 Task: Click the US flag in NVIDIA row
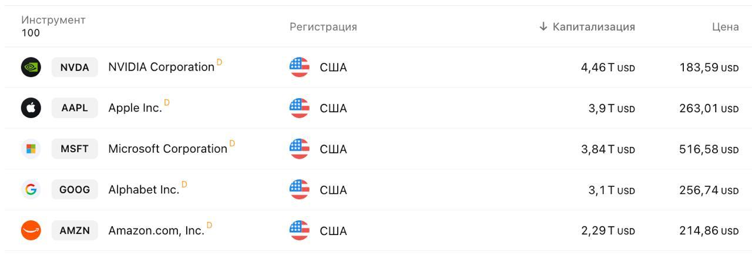click(x=300, y=67)
